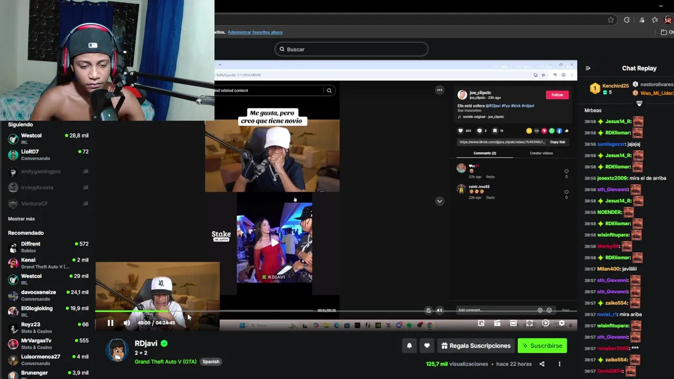The width and height of the screenshot is (674, 379).
Task: Open Administrar favoritos ahora link
Action: [x=255, y=32]
